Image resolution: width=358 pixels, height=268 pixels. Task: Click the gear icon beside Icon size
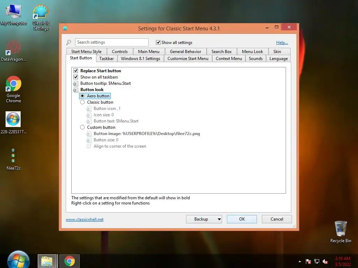click(x=89, y=115)
